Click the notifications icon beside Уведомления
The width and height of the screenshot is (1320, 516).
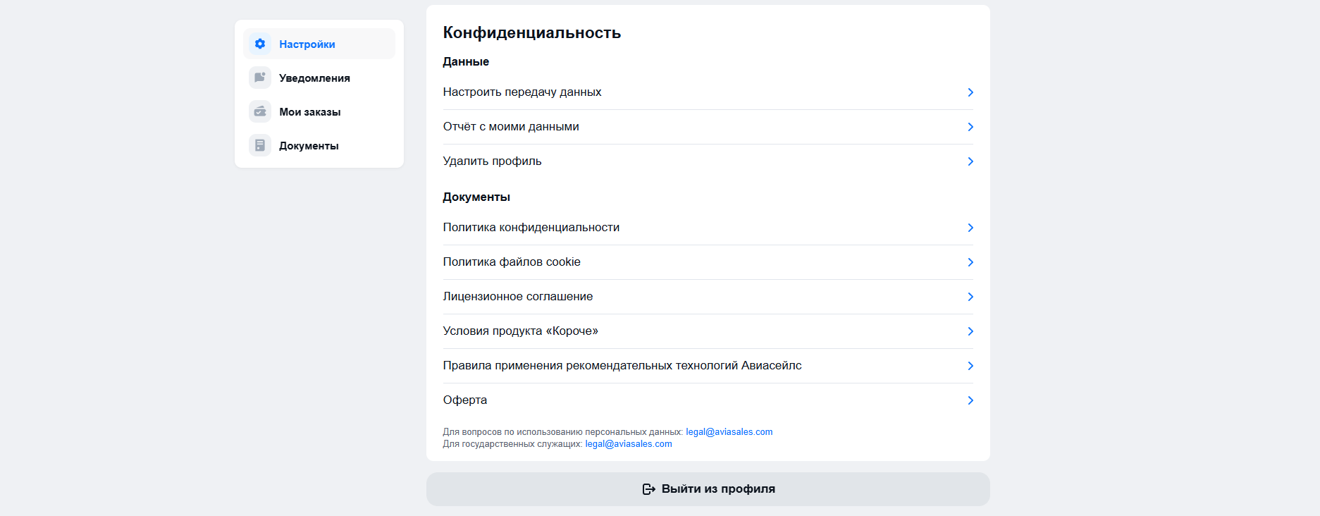tap(260, 78)
